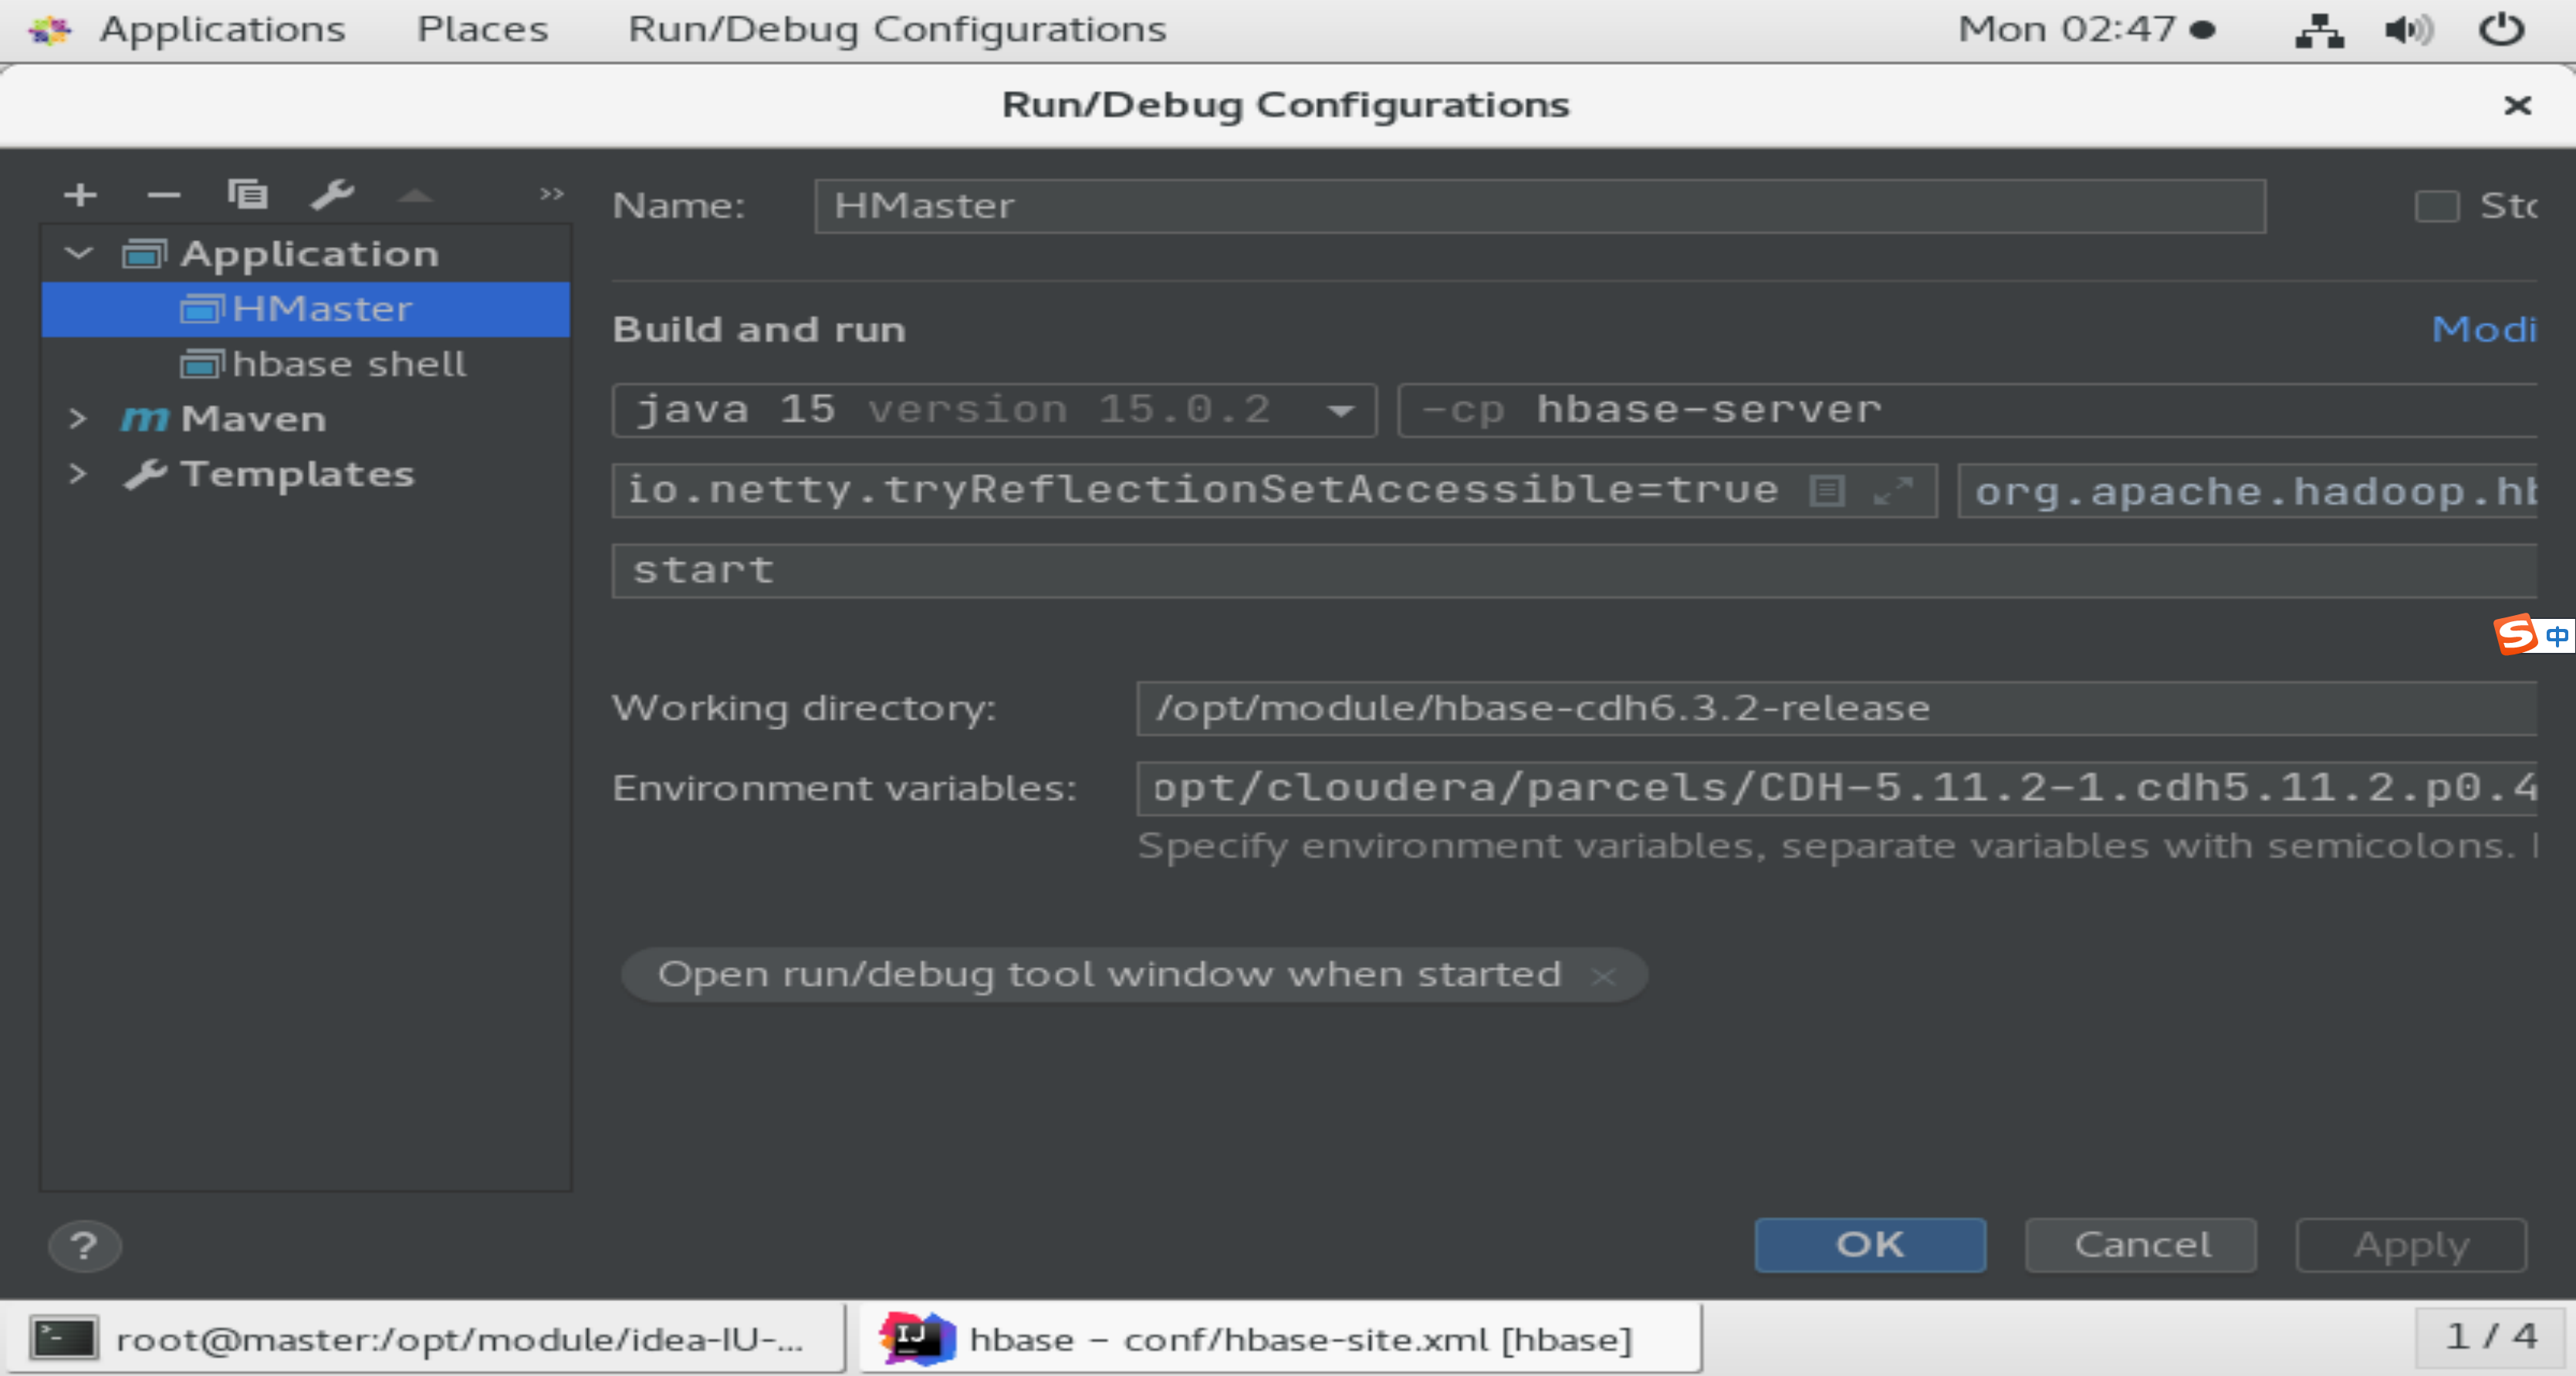
Task: Click the Copy Configuration icon
Action: tap(247, 194)
